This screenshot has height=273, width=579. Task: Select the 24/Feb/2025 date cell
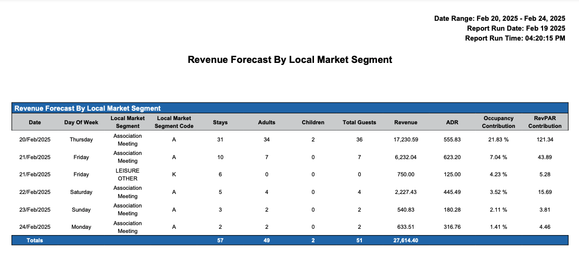35,227
